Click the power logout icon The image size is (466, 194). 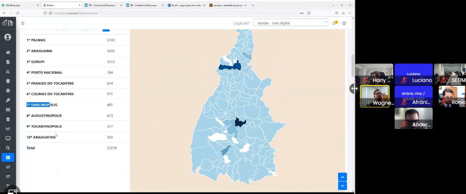(344, 23)
